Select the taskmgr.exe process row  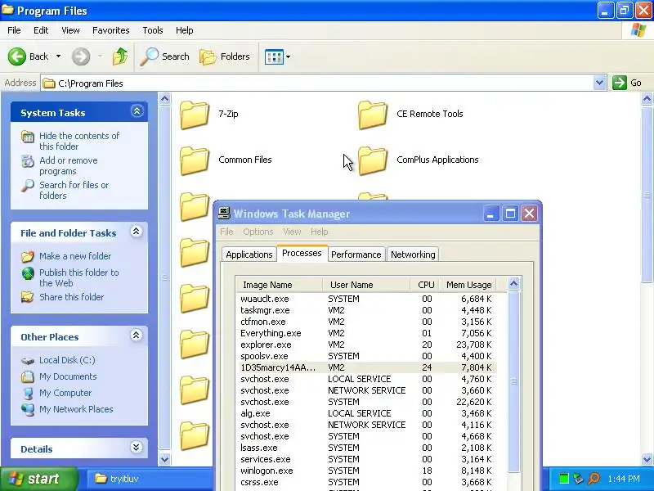pyautogui.click(x=366, y=310)
